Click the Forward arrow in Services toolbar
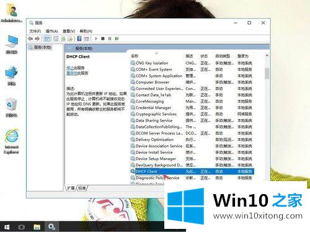 [37, 38]
